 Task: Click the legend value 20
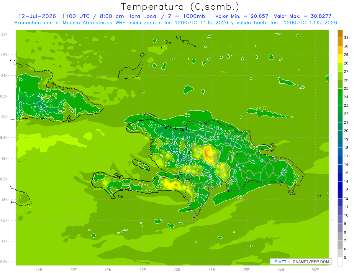(346, 130)
